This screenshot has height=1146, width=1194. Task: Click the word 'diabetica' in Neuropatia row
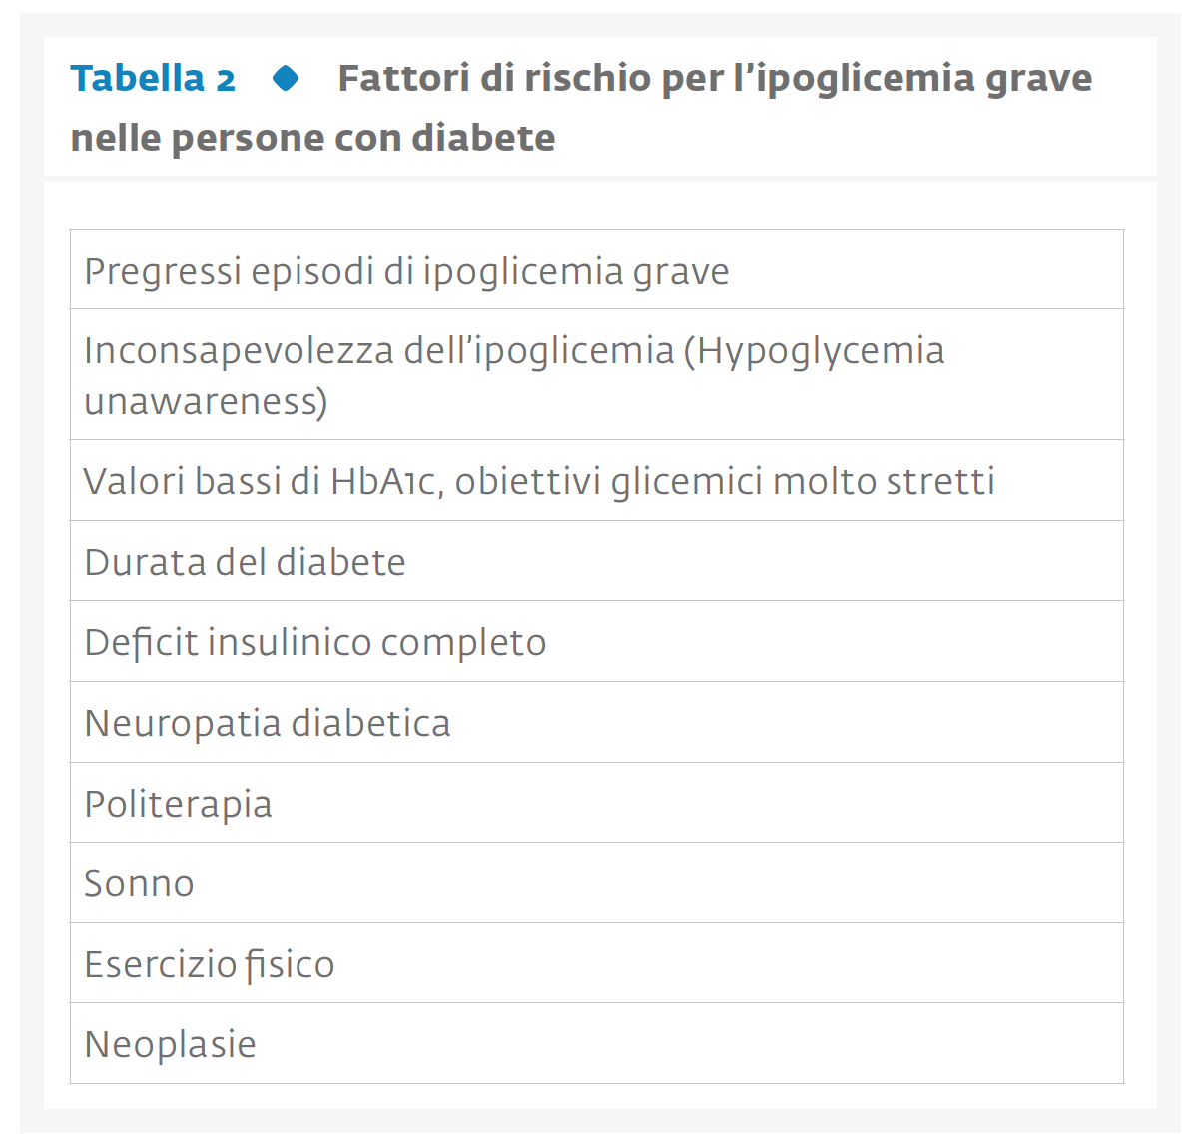[370, 723]
